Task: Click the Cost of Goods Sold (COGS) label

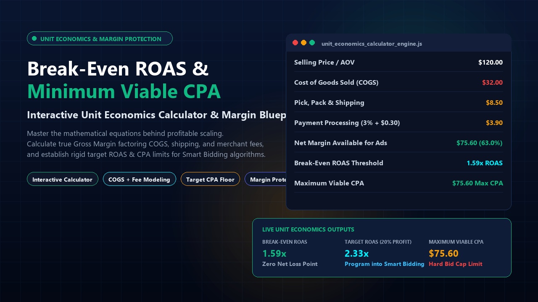Action: click(x=336, y=83)
